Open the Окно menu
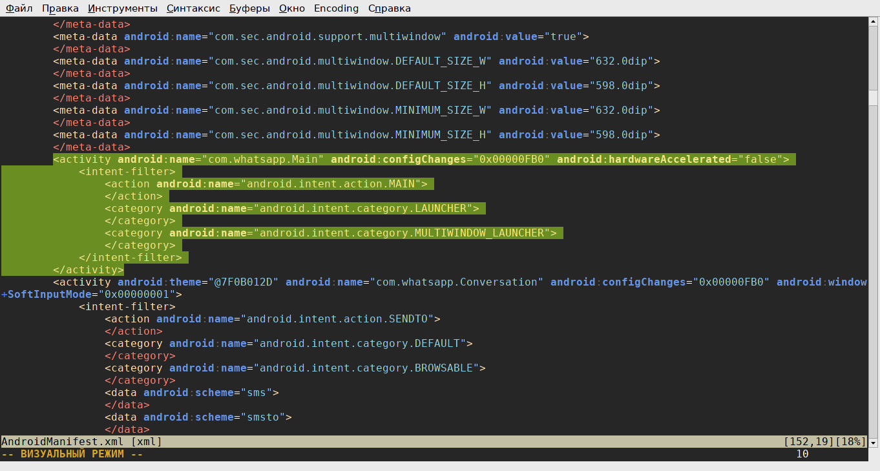 292,8
